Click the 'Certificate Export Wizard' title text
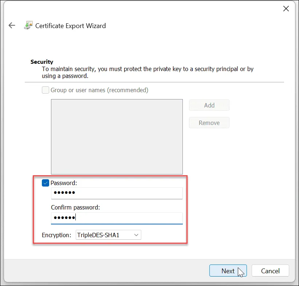299x286 pixels. tap(71, 26)
